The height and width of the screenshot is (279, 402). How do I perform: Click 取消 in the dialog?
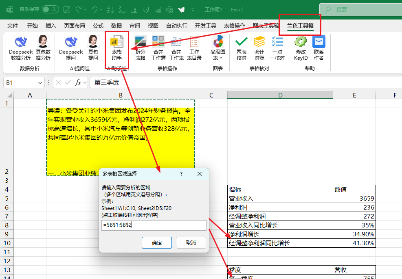[191, 242]
